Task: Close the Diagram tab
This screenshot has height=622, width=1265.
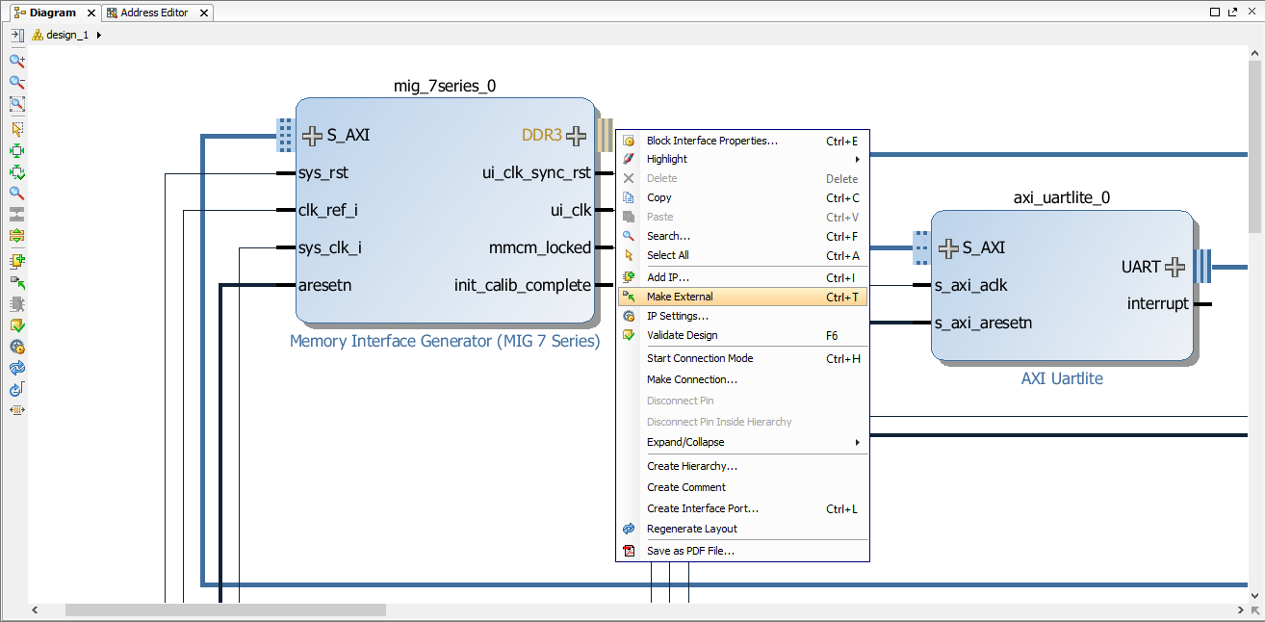Action: coord(90,13)
